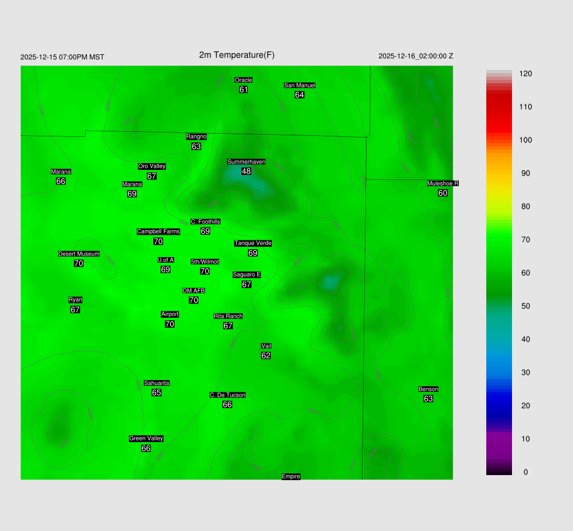Click the Empire label at map bottom

point(291,477)
